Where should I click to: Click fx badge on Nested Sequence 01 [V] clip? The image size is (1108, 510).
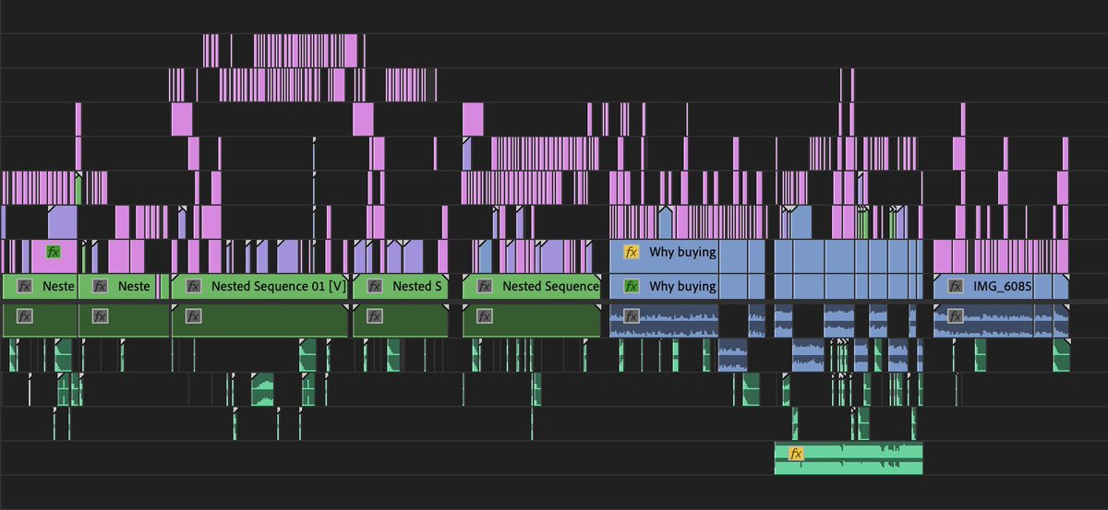coord(194,286)
